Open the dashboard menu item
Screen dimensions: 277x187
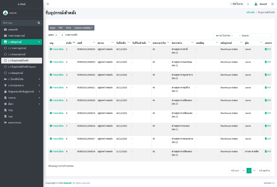coord(13,30)
